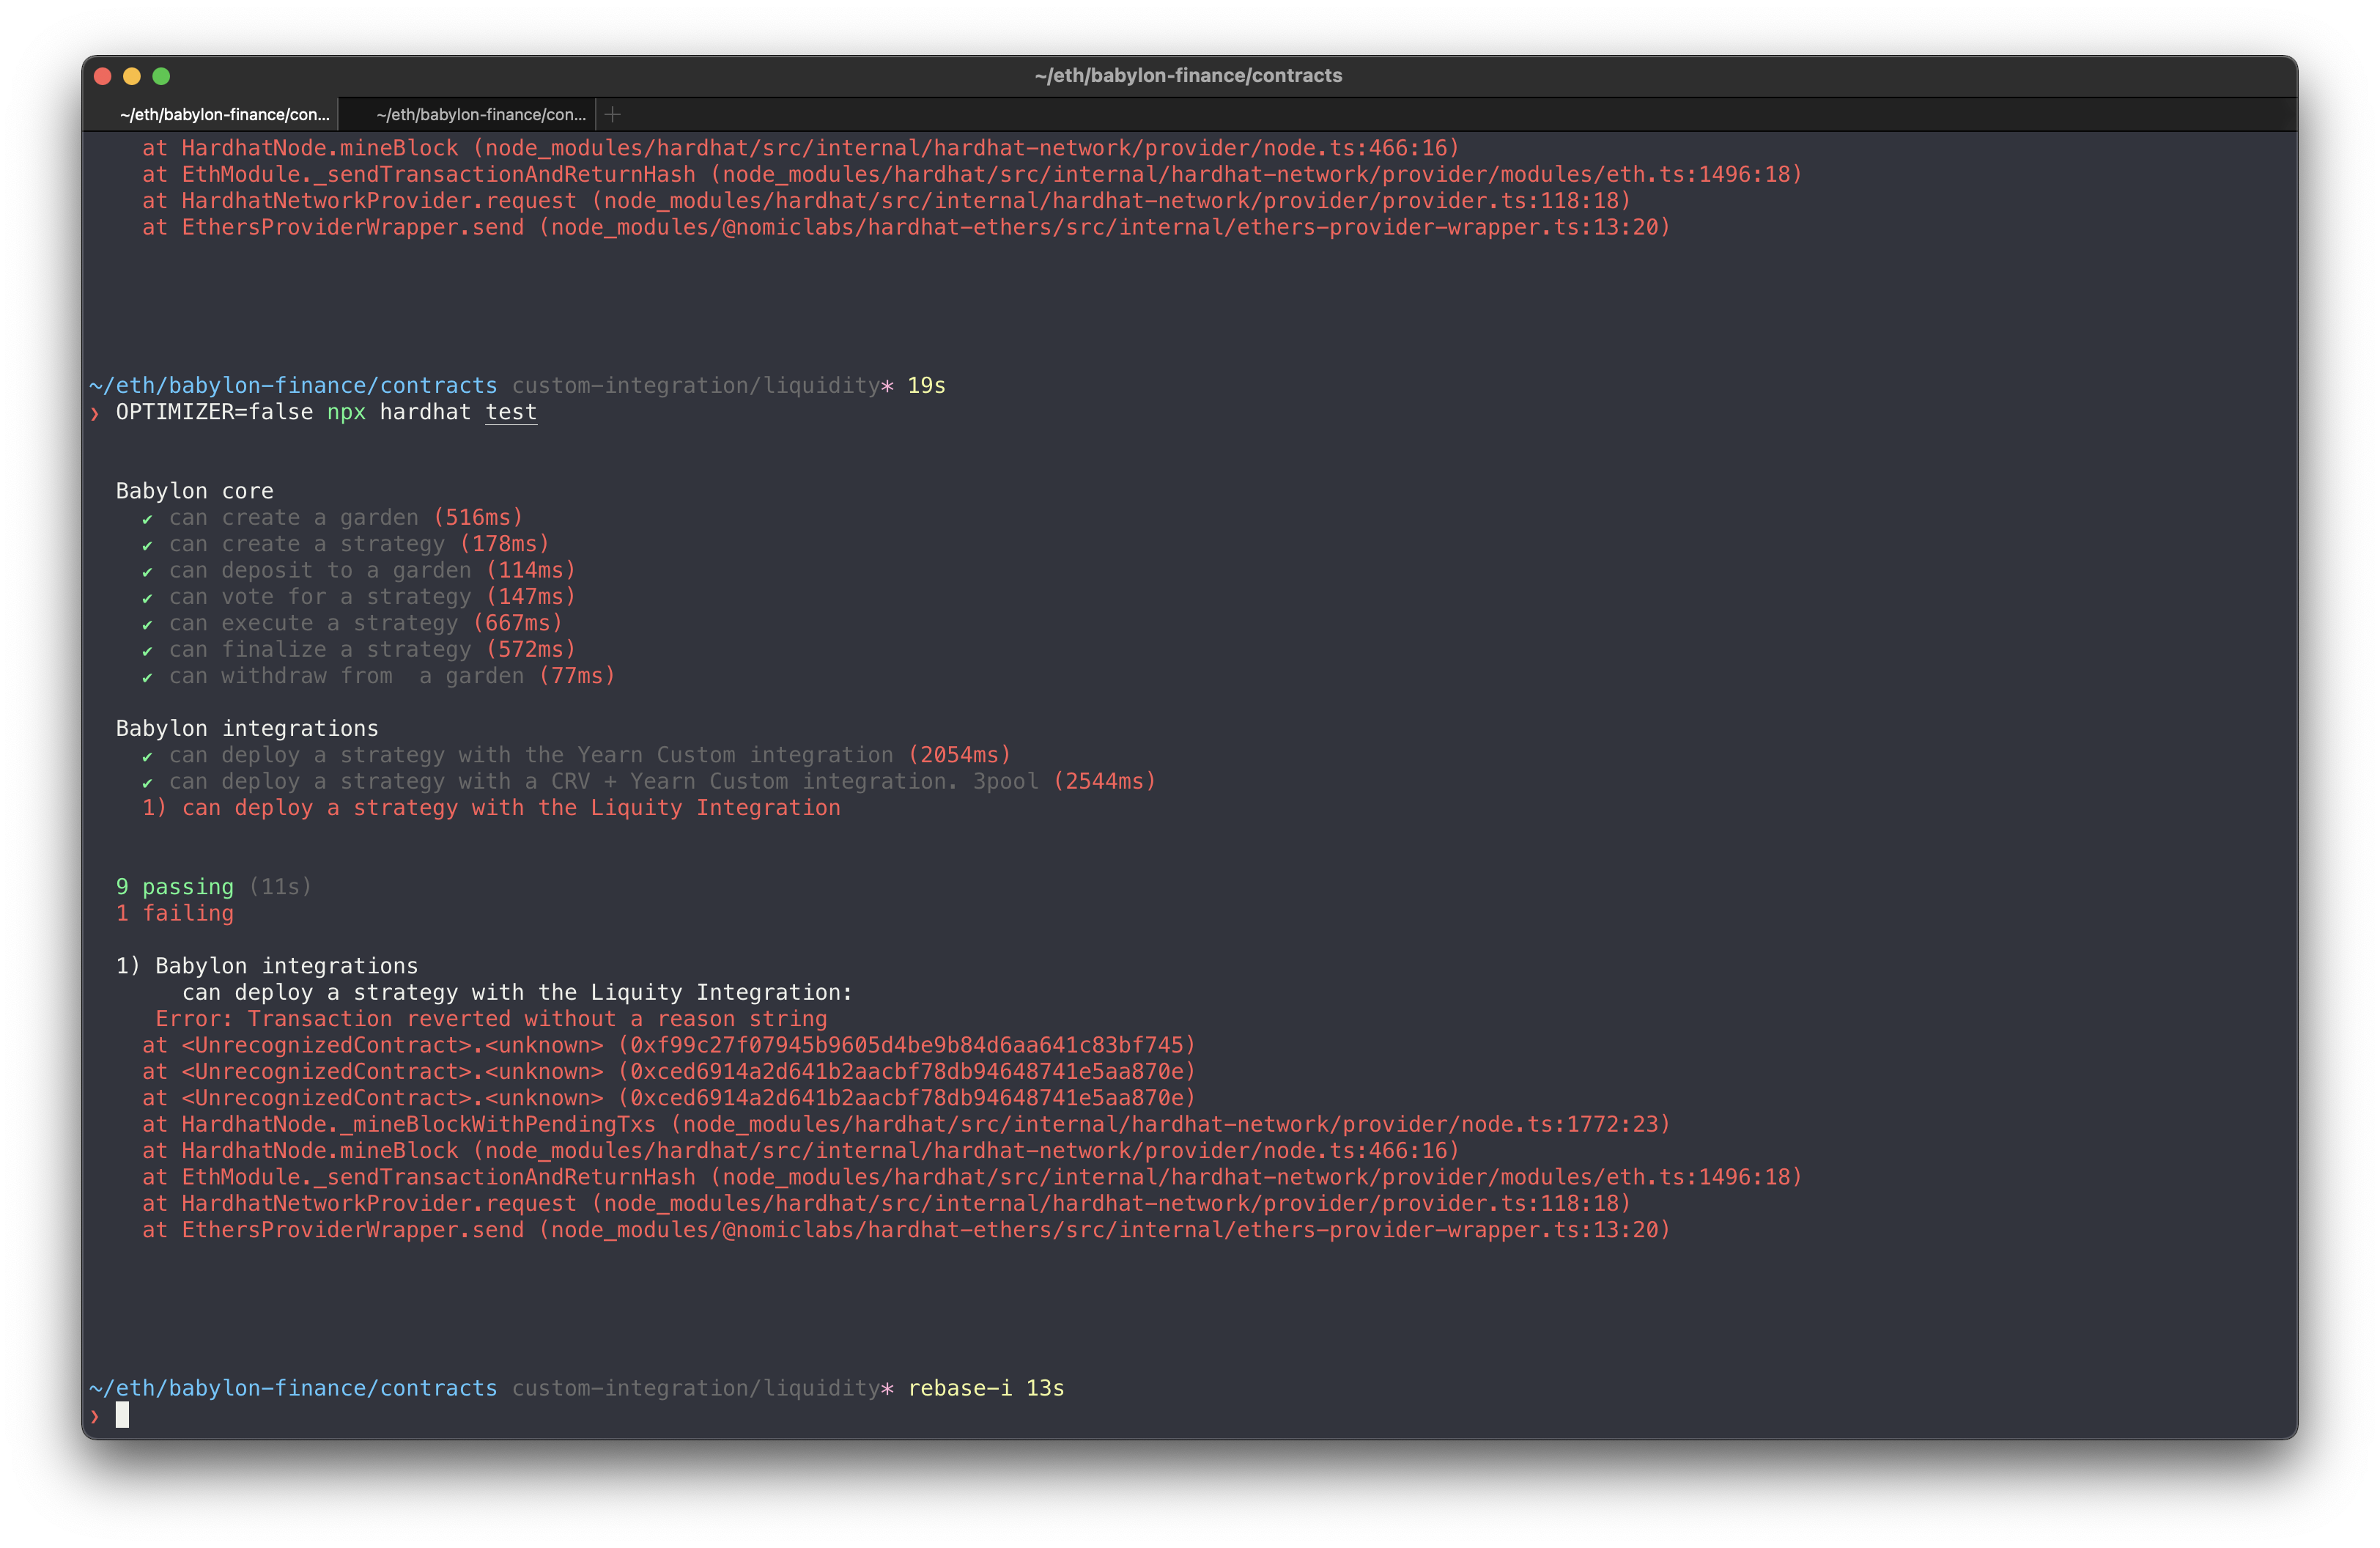The image size is (2380, 1548).
Task: Click the underlined 'test' word in the command
Action: point(511,412)
